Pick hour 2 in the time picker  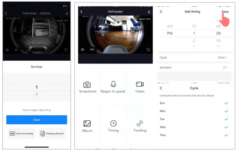tap(194, 41)
